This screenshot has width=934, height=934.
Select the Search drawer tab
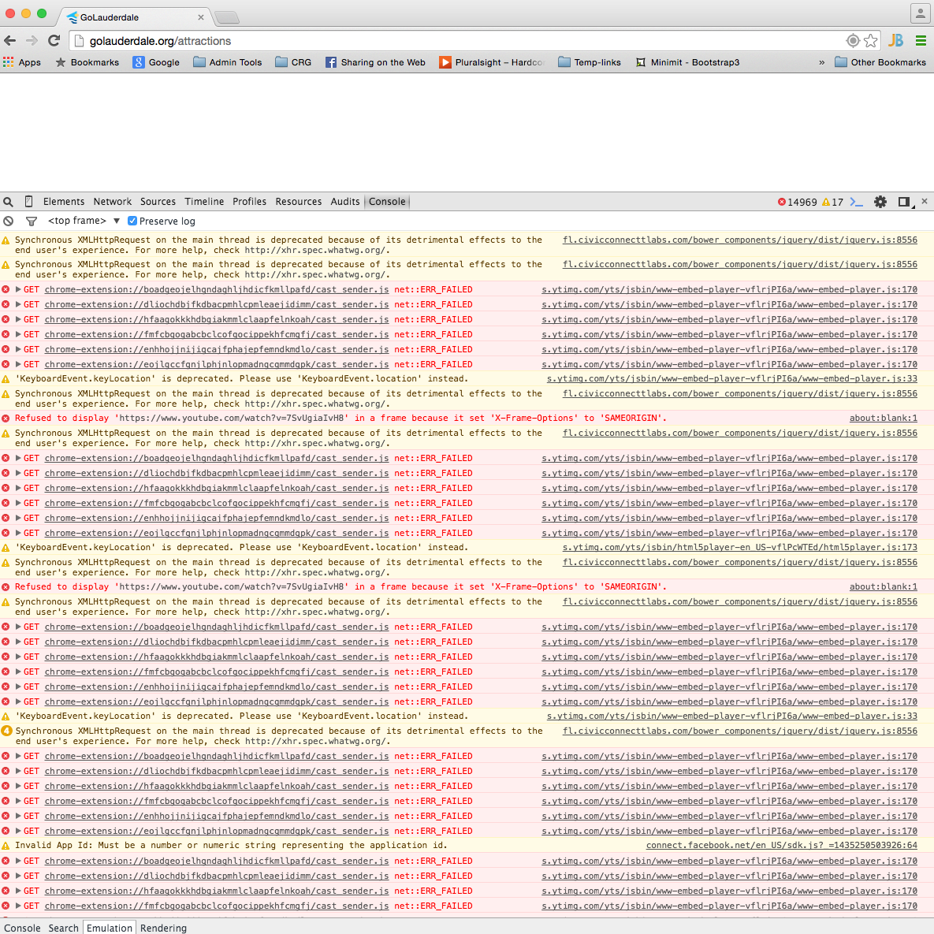pos(63,928)
